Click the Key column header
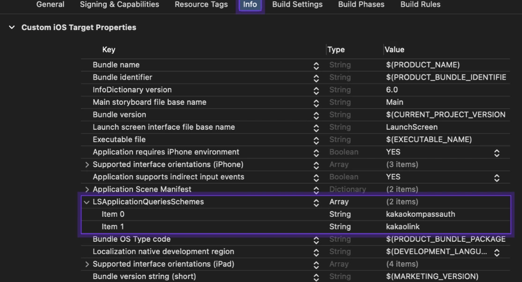 (x=109, y=50)
